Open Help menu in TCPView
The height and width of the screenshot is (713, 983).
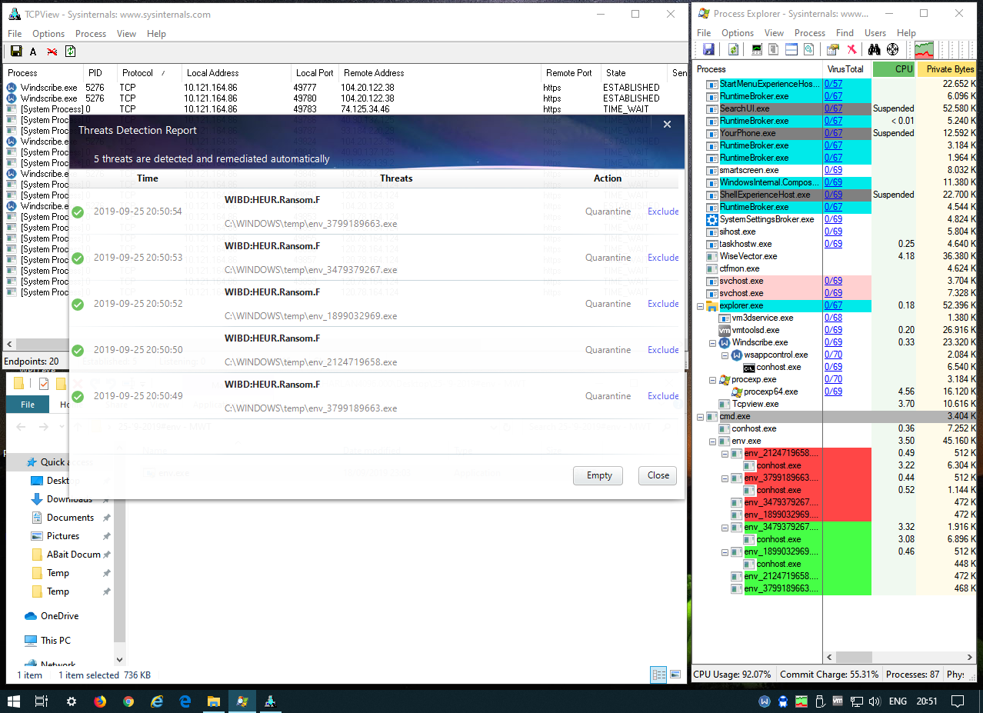tap(156, 34)
